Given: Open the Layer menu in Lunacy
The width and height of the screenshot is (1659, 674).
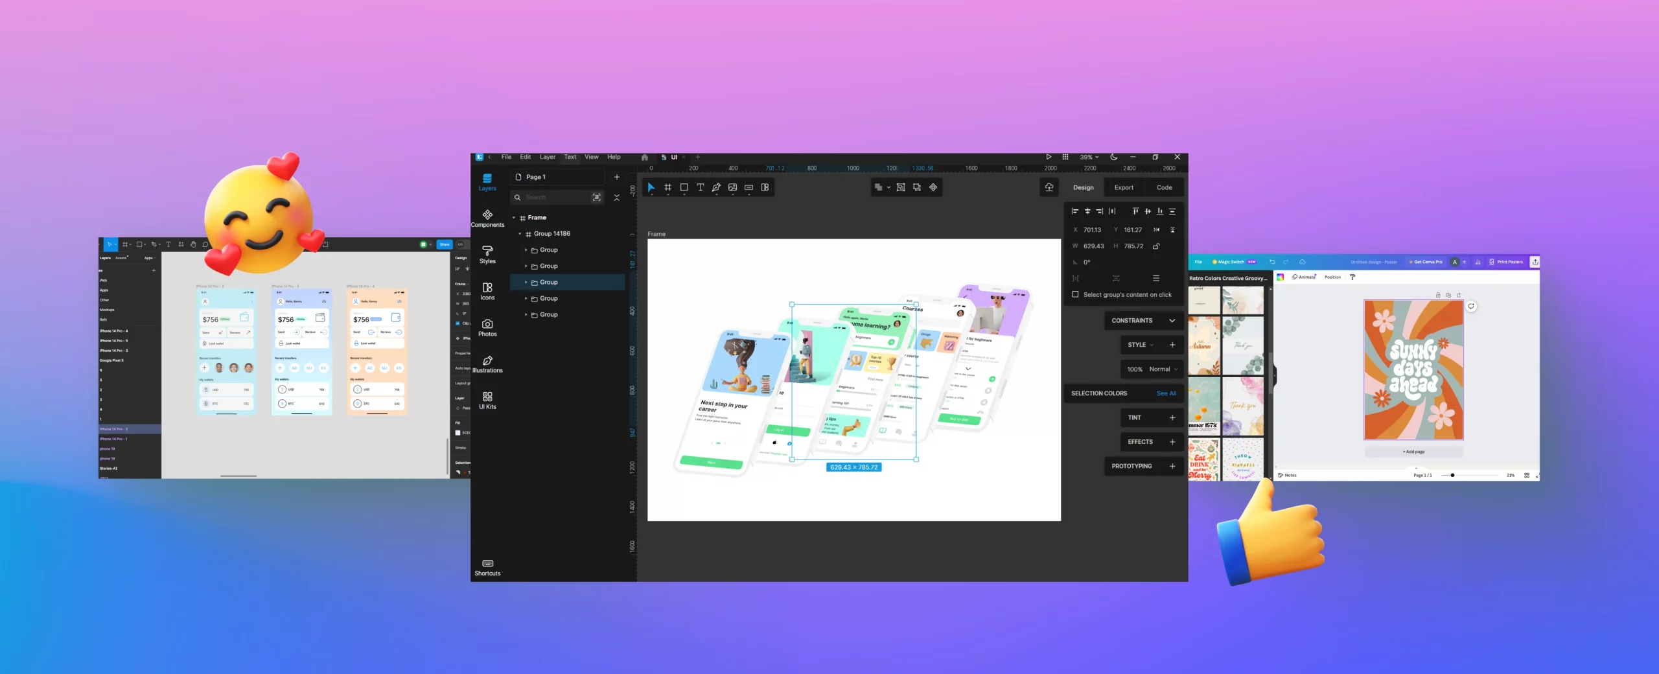Looking at the screenshot, I should [x=548, y=157].
